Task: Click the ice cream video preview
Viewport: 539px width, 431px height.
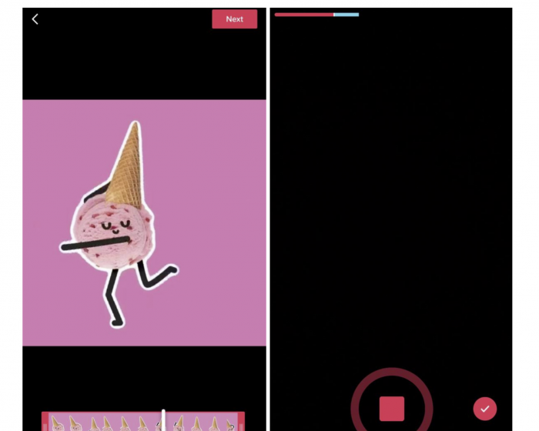Action: tap(145, 222)
